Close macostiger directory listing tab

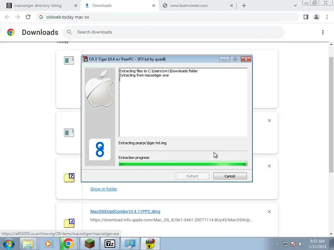[76, 6]
